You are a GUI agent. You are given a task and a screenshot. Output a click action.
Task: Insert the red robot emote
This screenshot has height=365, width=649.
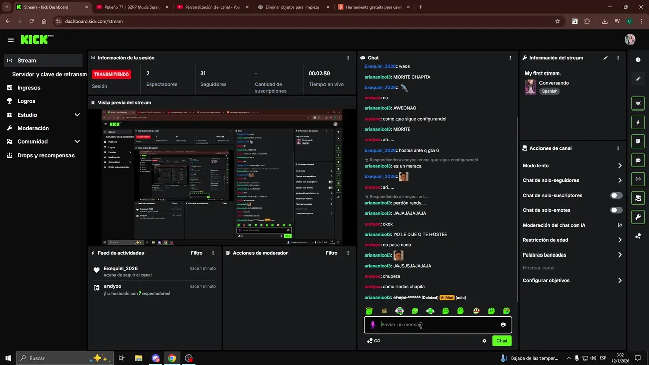click(476, 311)
